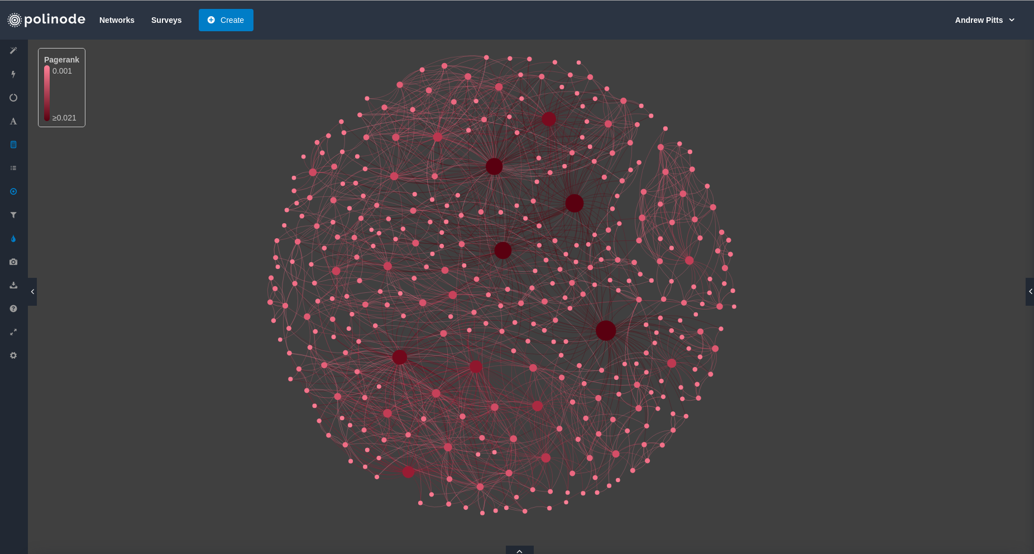Open the layout options icon
This screenshot has height=554, width=1034.
[13, 98]
